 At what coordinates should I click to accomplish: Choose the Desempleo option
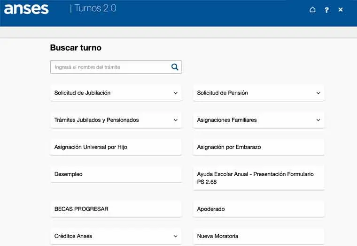point(116,174)
